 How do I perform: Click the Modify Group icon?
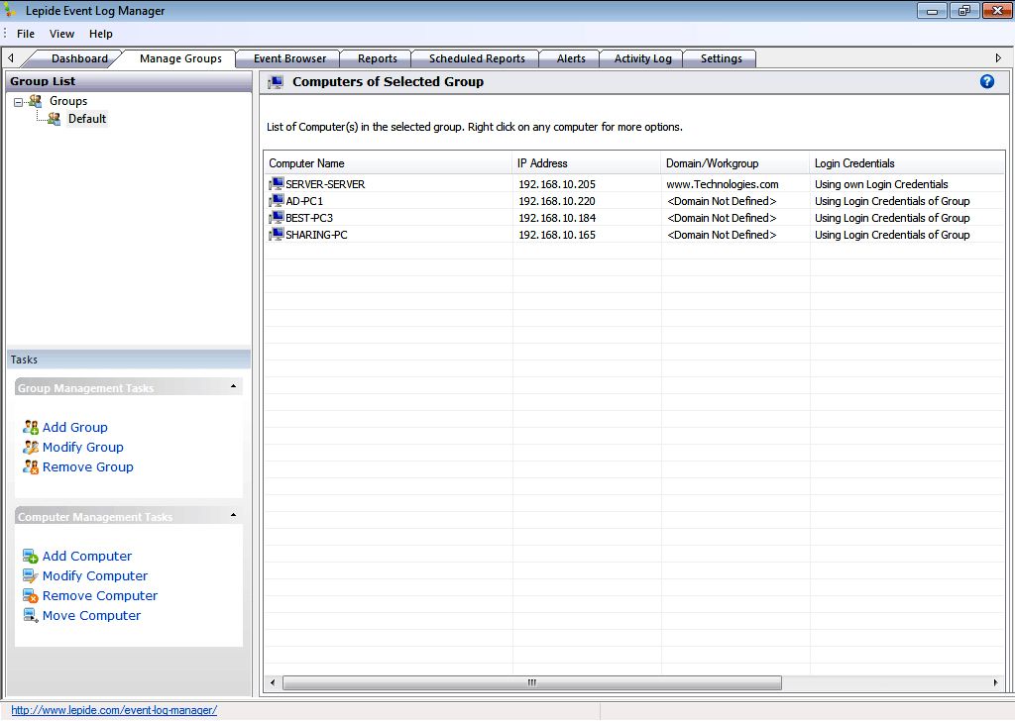pos(31,448)
